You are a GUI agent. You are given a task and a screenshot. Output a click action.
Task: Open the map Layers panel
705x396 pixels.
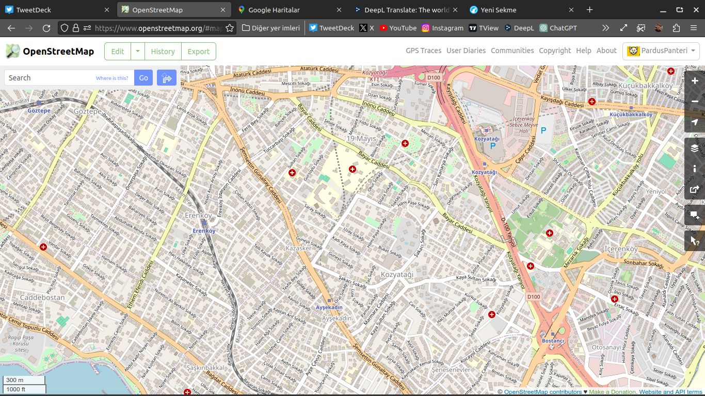(x=695, y=148)
